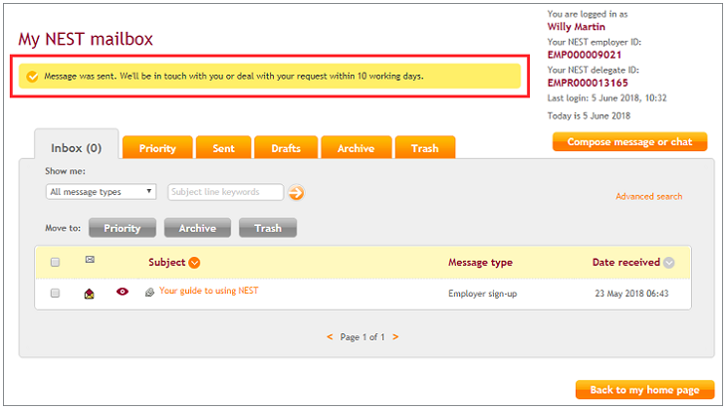This screenshot has height=410, width=727.
Task: Click grey Move to Archive button
Action: click(197, 228)
